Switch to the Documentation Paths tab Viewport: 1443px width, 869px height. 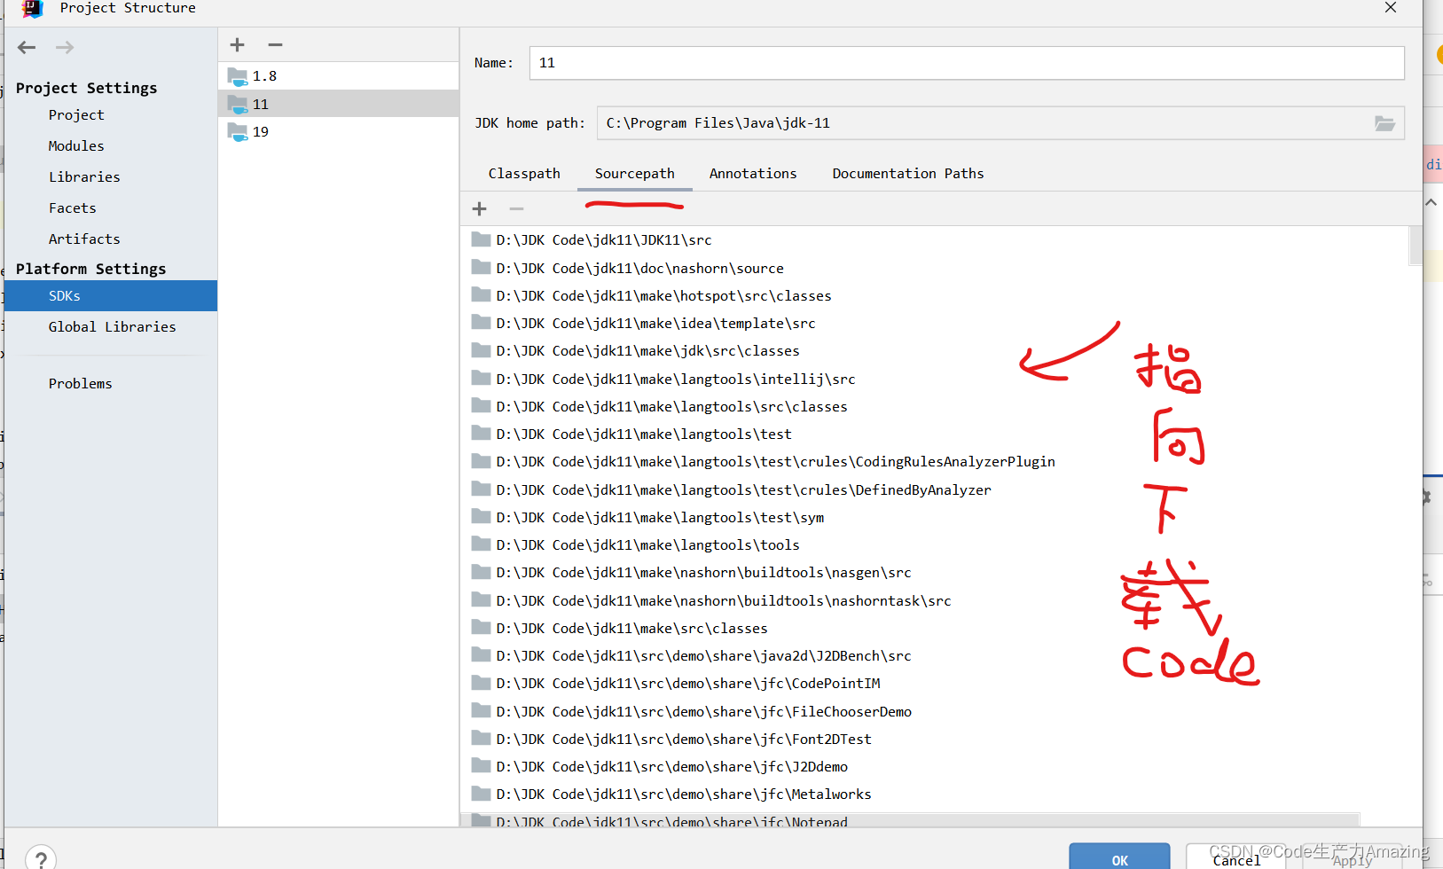907,173
